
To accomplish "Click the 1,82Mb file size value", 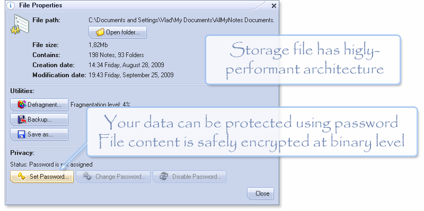I will pyautogui.click(x=98, y=45).
